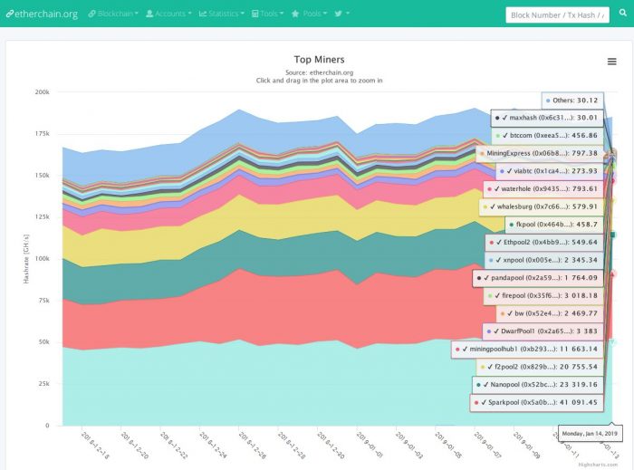Viewport: 634px width, 470px height.
Task: Click the pandapool tooltip entry
Action: point(538,278)
